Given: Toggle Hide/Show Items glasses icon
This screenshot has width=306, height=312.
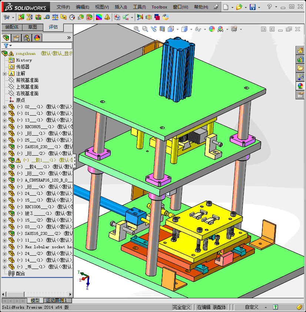Looking at the screenshot, I should click(198, 29).
